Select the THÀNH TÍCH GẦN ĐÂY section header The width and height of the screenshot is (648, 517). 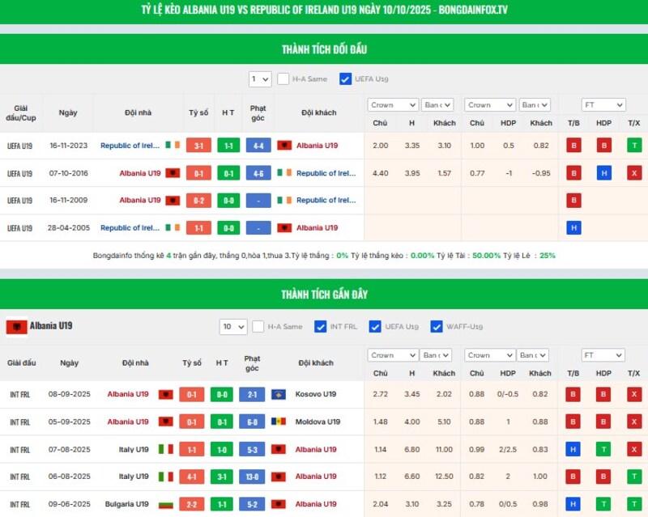pyautogui.click(x=324, y=294)
